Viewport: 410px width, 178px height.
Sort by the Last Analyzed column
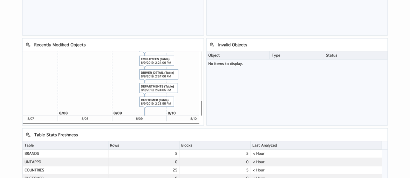315,145
